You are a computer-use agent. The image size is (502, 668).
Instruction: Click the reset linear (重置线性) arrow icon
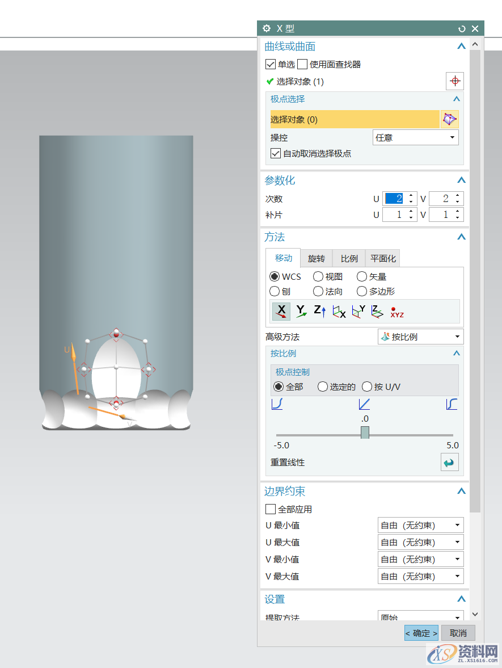449,462
